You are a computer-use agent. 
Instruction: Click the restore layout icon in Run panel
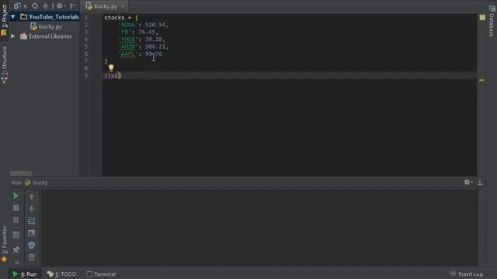coord(16,235)
